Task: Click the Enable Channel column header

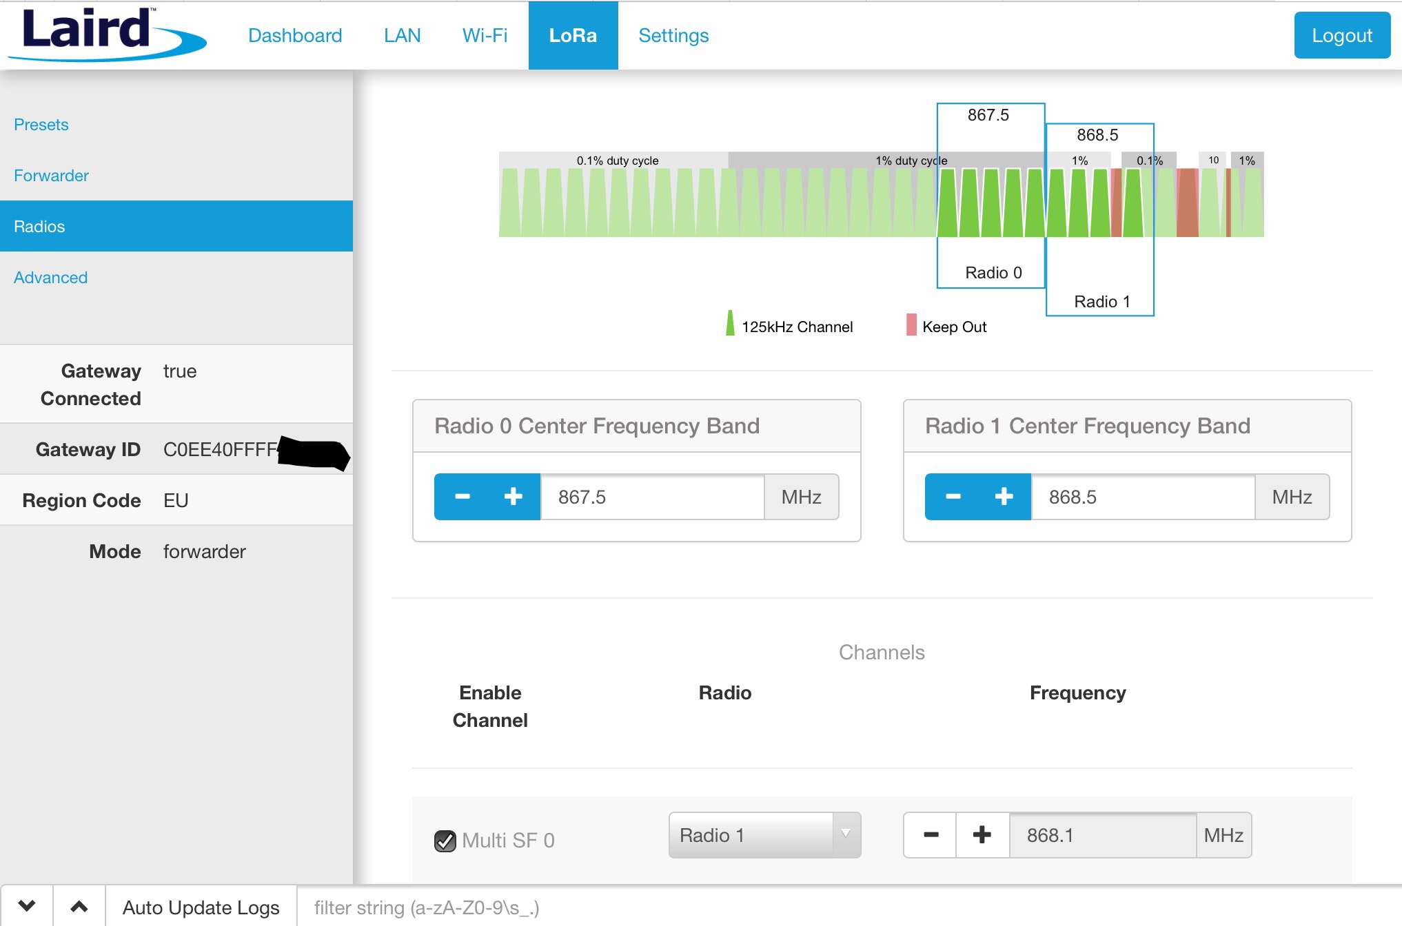Action: [x=490, y=706]
